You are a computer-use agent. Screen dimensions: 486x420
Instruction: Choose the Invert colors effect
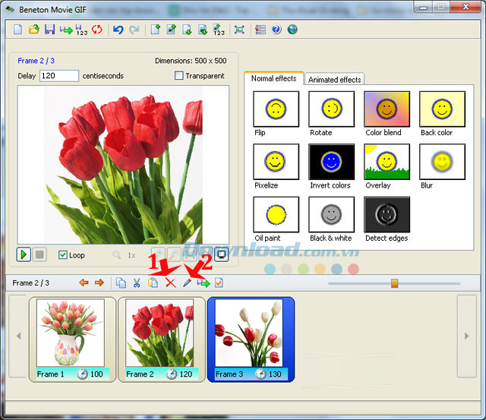pos(331,162)
